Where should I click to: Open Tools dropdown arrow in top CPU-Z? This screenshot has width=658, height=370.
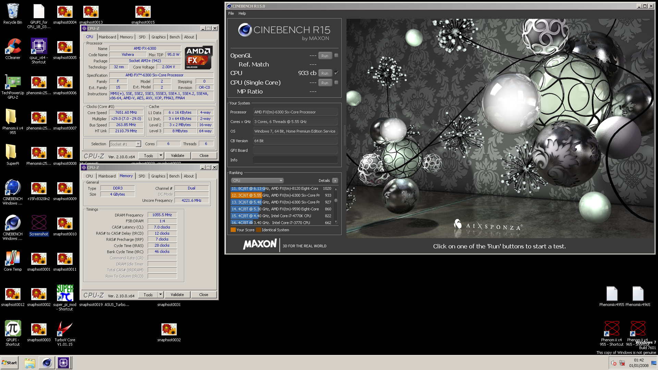161,156
